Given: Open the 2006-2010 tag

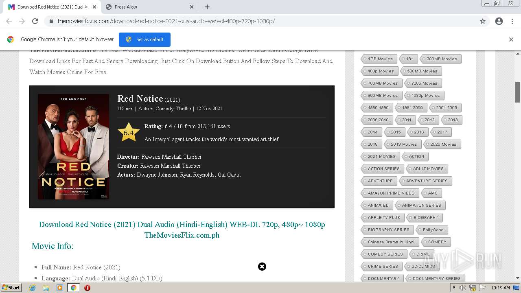Looking at the screenshot, I should pos(377,120).
